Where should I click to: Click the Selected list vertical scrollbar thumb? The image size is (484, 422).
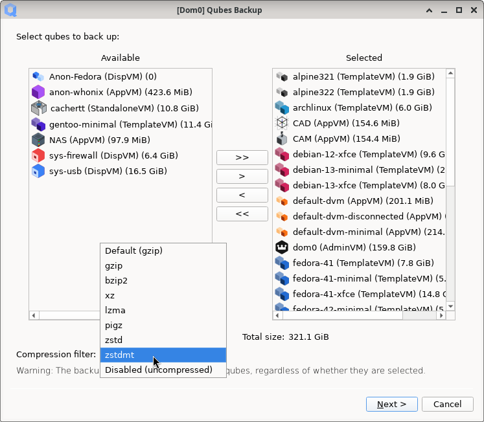click(x=451, y=132)
